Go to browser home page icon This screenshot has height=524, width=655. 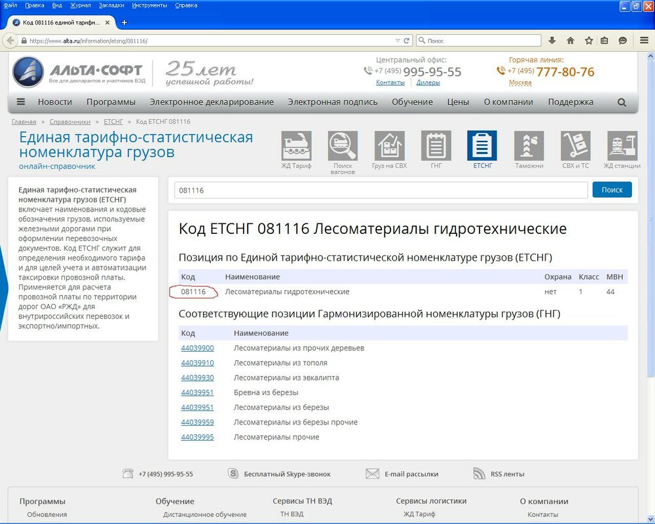[571, 41]
